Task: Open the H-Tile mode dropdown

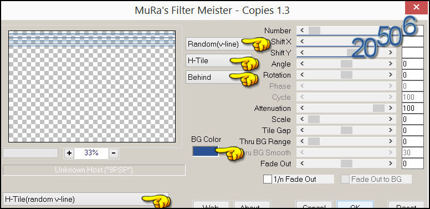Action: (218, 60)
